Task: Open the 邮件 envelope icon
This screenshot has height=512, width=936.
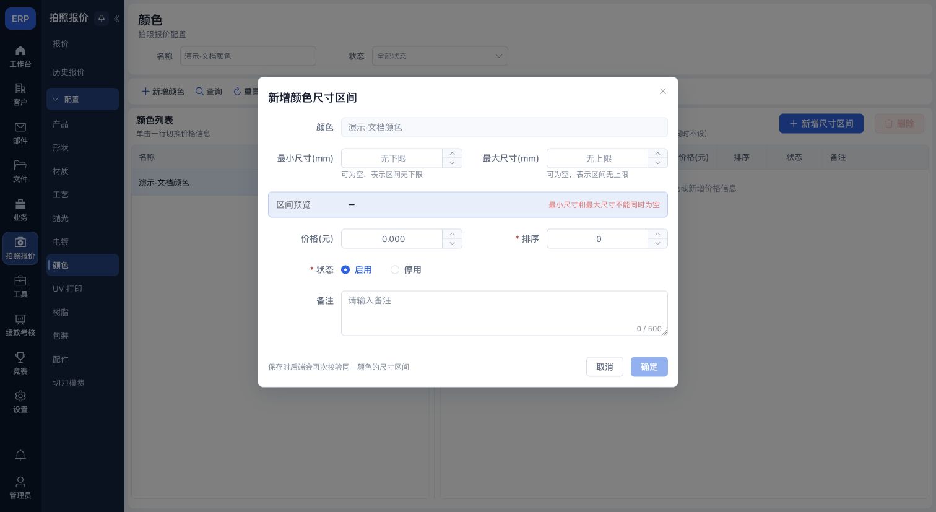Action: (x=20, y=128)
